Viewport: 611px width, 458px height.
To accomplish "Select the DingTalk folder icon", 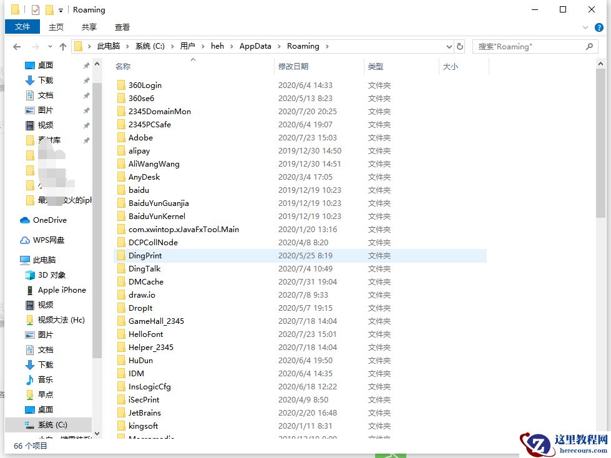I will [121, 269].
